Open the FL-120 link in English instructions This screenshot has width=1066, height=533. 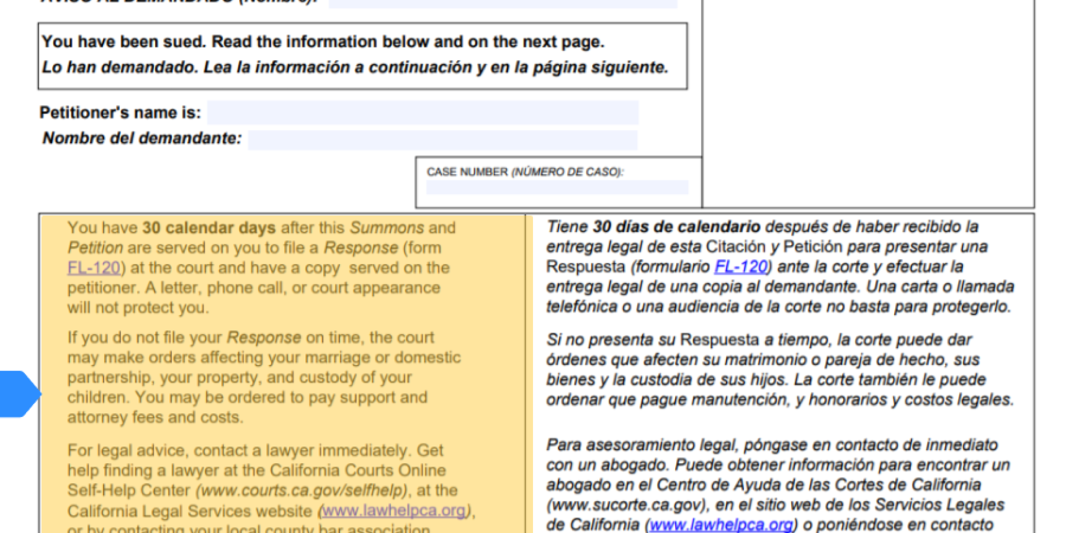93,267
